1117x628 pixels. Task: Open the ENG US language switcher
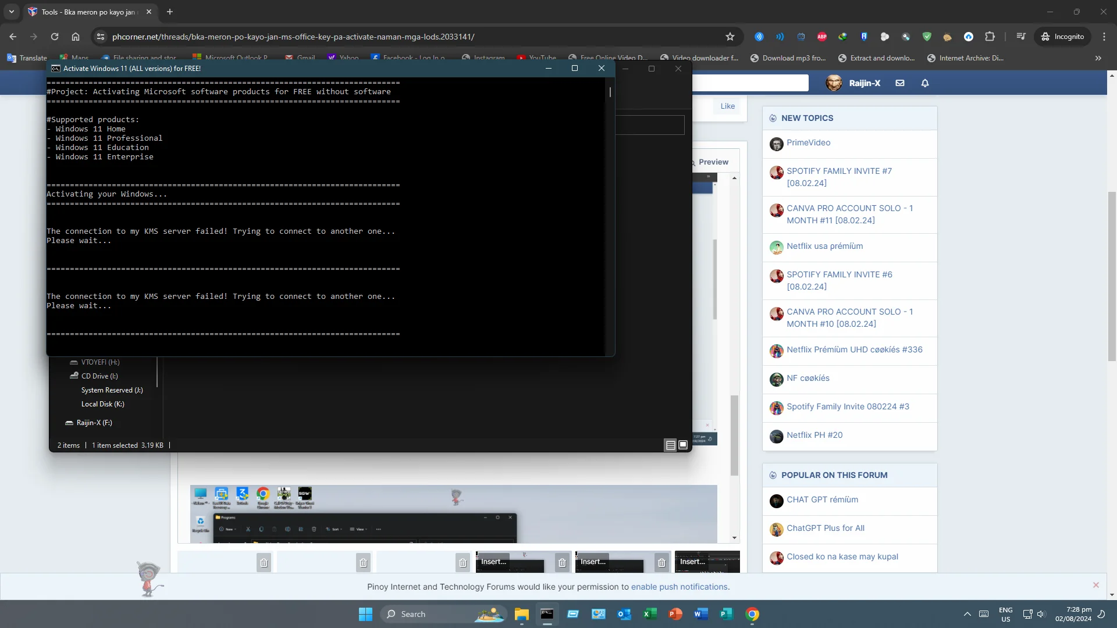(x=1006, y=614)
